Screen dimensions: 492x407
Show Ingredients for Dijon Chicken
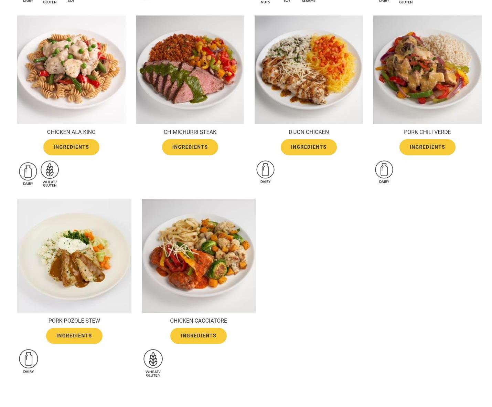pyautogui.click(x=309, y=147)
